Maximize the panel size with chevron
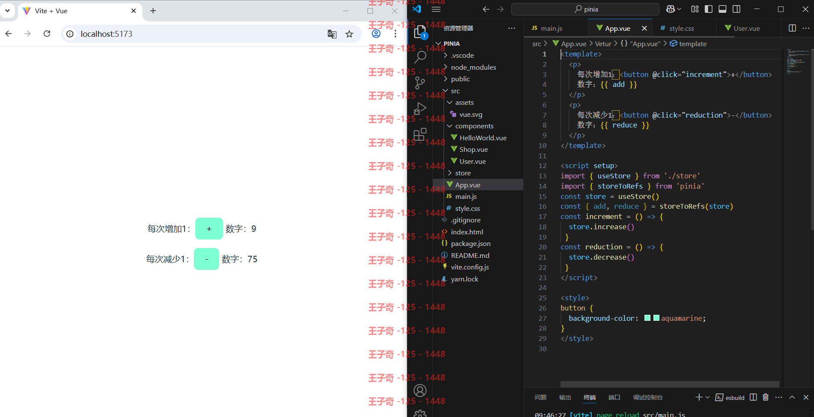Screen dimensions: 814x417 coord(792,397)
